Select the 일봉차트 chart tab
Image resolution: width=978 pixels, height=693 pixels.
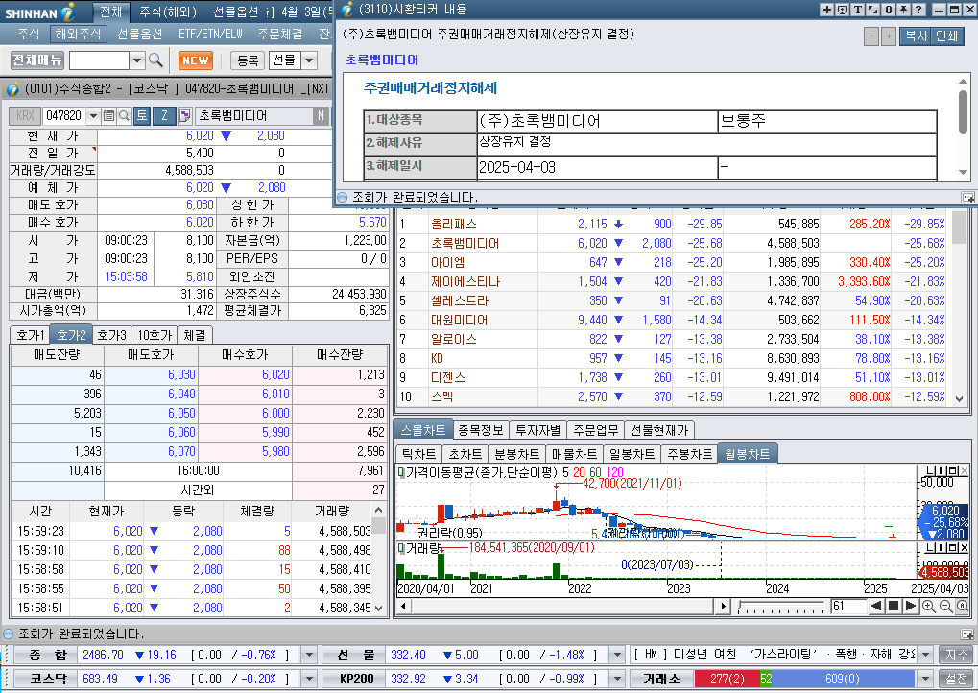(x=632, y=453)
